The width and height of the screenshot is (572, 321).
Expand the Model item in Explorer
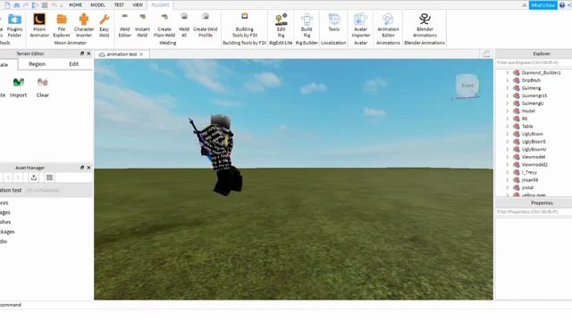click(x=507, y=111)
